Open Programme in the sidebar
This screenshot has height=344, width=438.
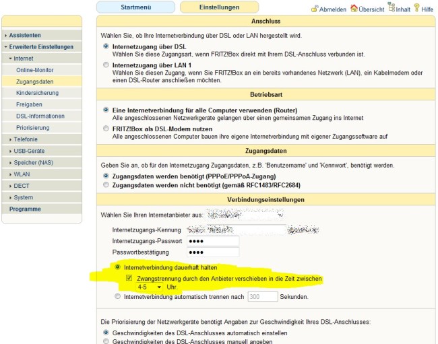pyautogui.click(x=25, y=209)
